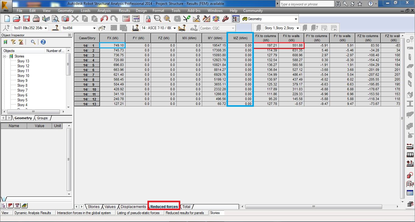
Task: Click the favorites star icon in title bar
Action: (x=360, y=4)
